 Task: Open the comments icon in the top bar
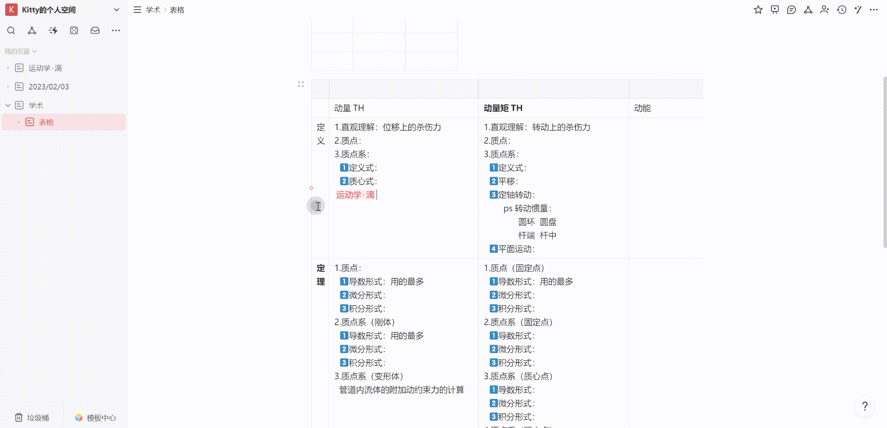click(792, 9)
